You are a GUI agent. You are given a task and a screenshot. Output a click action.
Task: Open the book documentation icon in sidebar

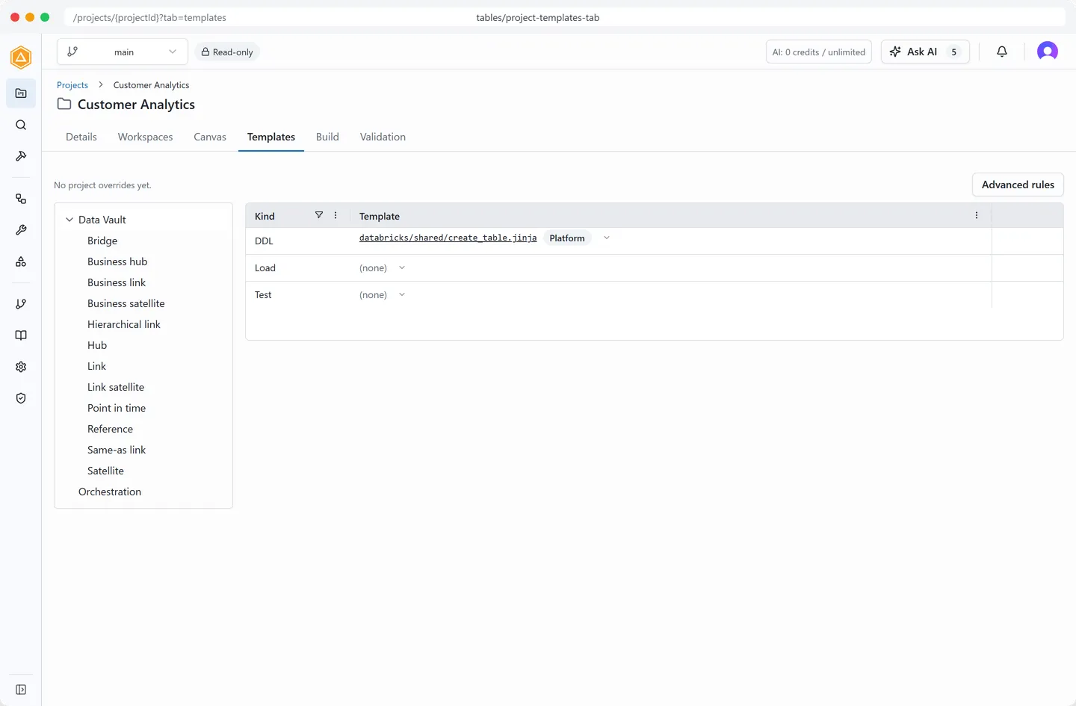point(21,335)
